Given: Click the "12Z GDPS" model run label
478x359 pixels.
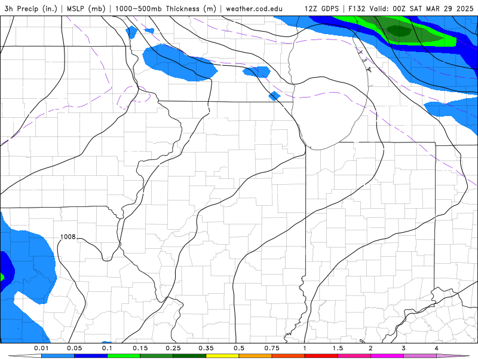Looking at the screenshot, I should 321,8.
